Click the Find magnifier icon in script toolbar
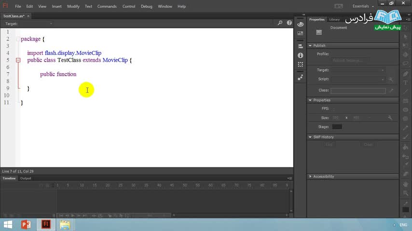 [x=280, y=23]
